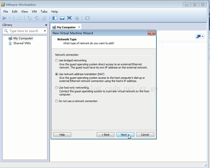The width and height of the screenshot is (210, 168).
Task: Enter full screen mode icon
Action: click(x=69, y=18)
